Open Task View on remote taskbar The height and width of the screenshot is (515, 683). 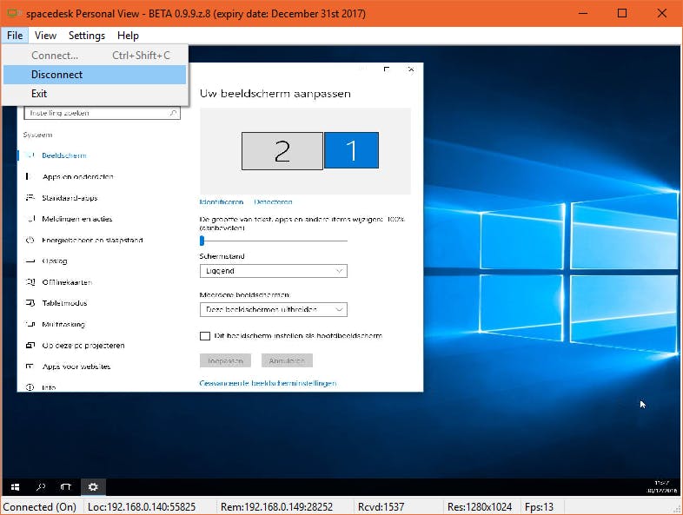tap(66, 486)
